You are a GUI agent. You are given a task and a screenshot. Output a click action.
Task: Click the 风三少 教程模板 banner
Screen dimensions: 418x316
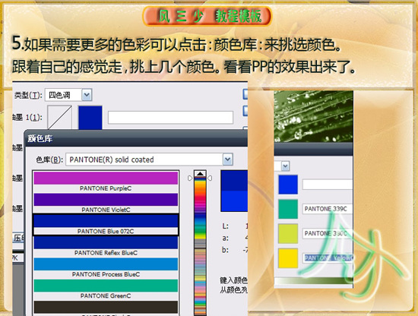pos(207,16)
